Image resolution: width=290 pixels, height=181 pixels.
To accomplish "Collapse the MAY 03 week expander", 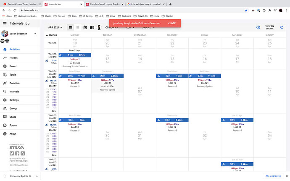I will [x=47, y=35].
